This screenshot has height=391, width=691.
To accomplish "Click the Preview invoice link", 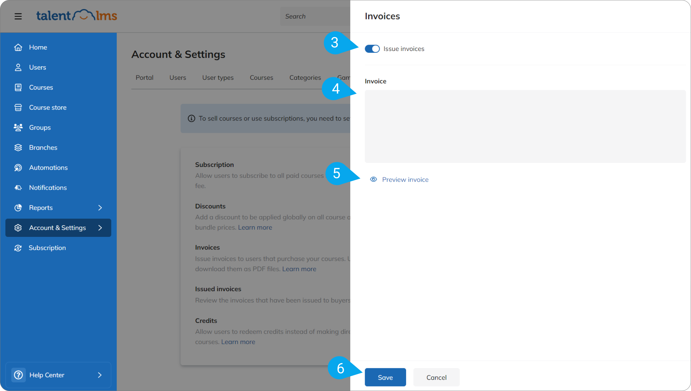I will [x=405, y=180].
